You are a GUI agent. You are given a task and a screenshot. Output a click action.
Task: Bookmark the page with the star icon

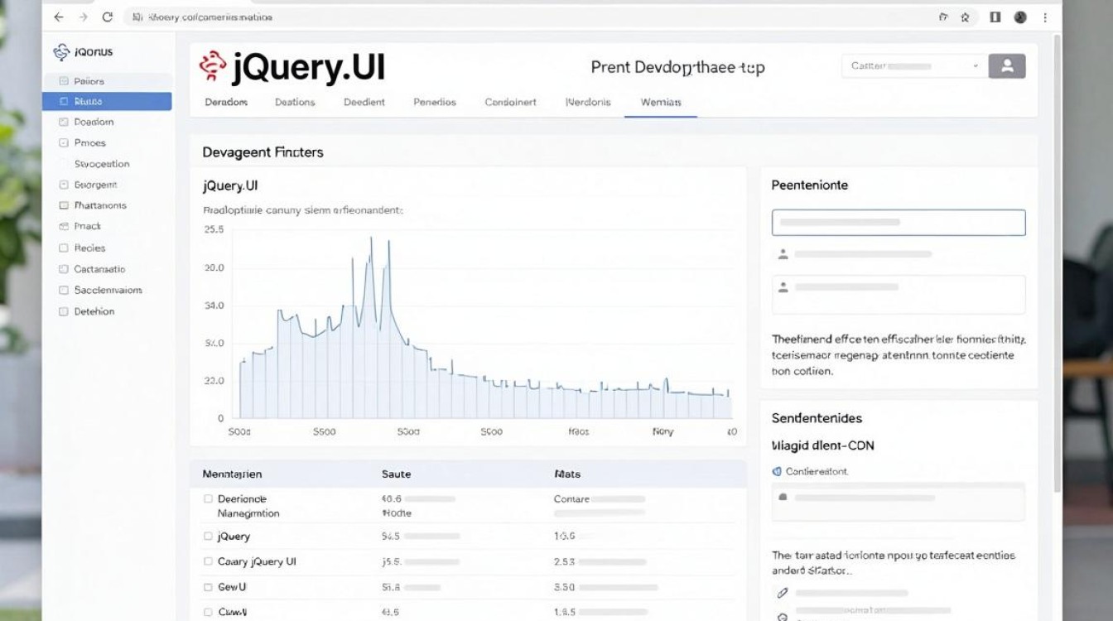966,17
